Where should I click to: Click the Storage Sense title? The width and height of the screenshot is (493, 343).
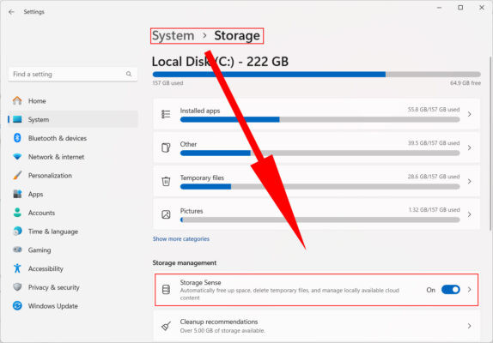pyautogui.click(x=200, y=282)
